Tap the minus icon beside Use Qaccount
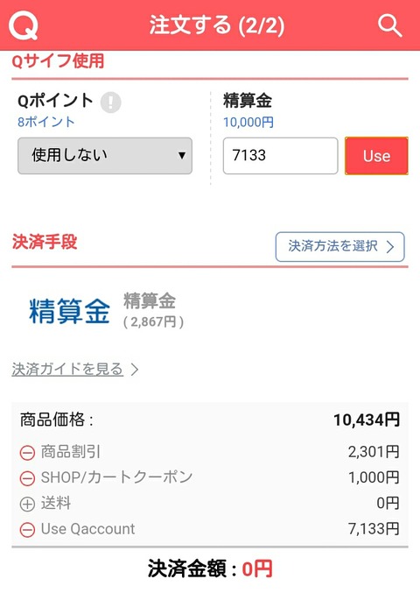The height and width of the screenshot is (600, 420). (27, 530)
